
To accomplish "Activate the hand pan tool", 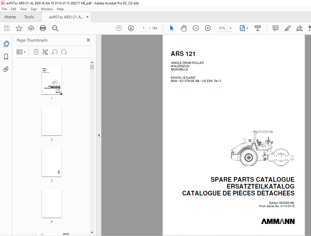I will 184,28.
